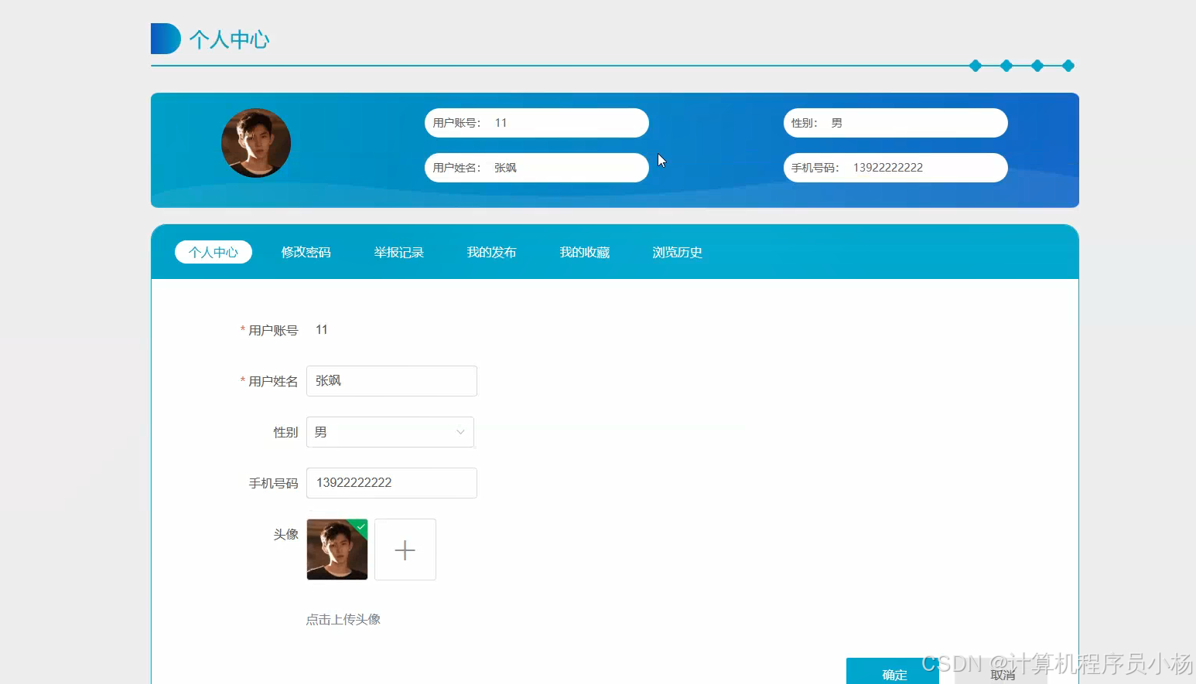Image resolution: width=1196 pixels, height=684 pixels.
Task: Click the 用户姓名 pill in the banner
Action: pyautogui.click(x=537, y=168)
